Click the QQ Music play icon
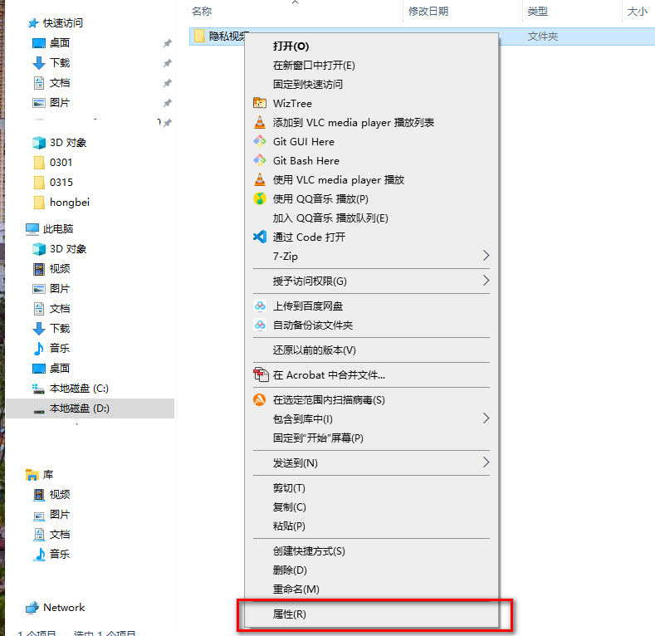655x636 pixels. (x=260, y=198)
